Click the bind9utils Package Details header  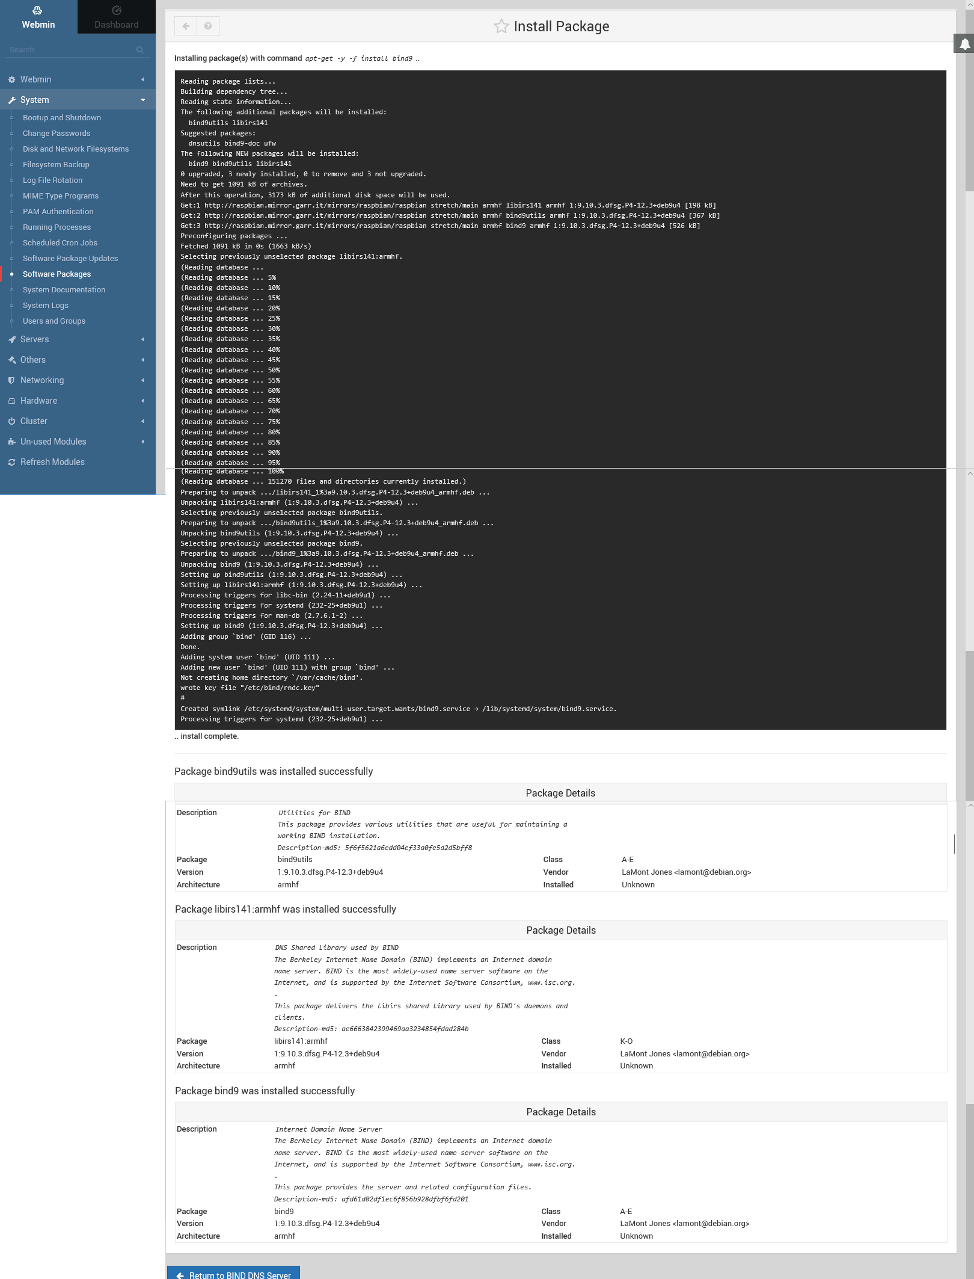click(560, 793)
